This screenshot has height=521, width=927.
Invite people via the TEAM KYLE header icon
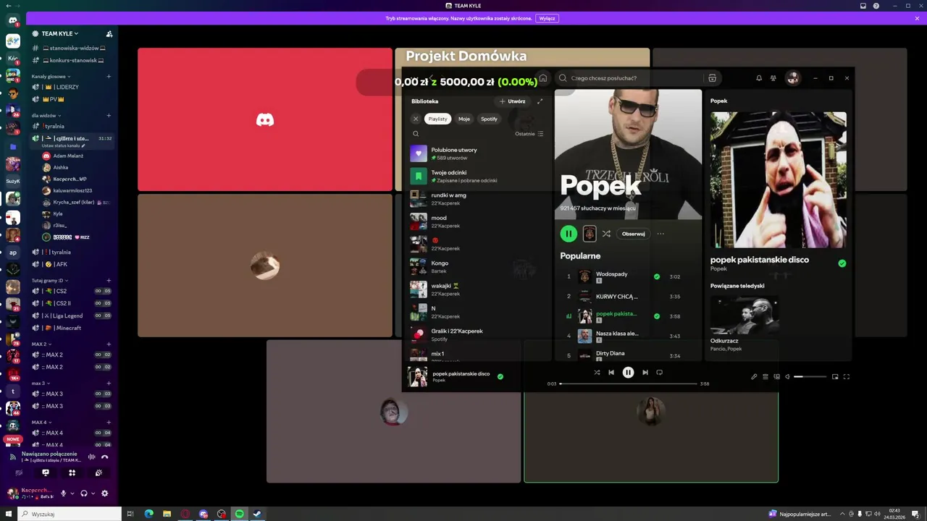tap(109, 33)
